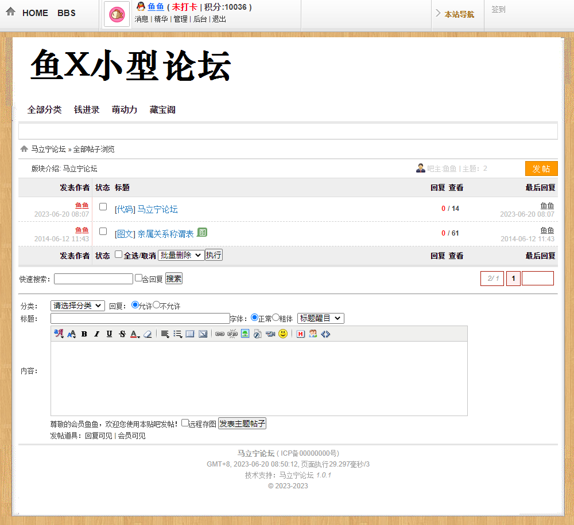Insert an image using the picture icon
The width and height of the screenshot is (574, 525).
pyautogui.click(x=245, y=334)
